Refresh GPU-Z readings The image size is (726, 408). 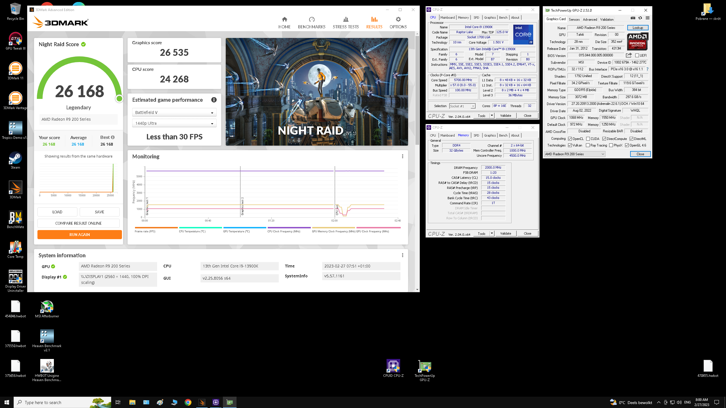(x=640, y=18)
